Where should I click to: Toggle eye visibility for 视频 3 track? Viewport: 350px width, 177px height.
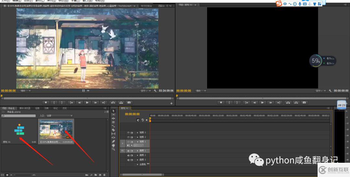point(128,133)
